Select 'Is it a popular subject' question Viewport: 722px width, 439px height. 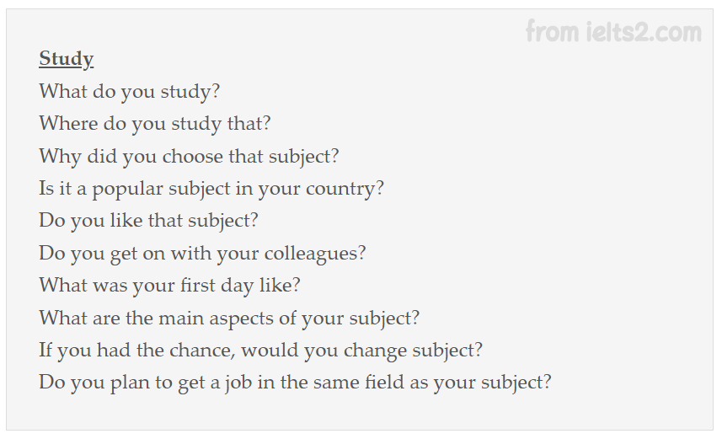point(211,189)
